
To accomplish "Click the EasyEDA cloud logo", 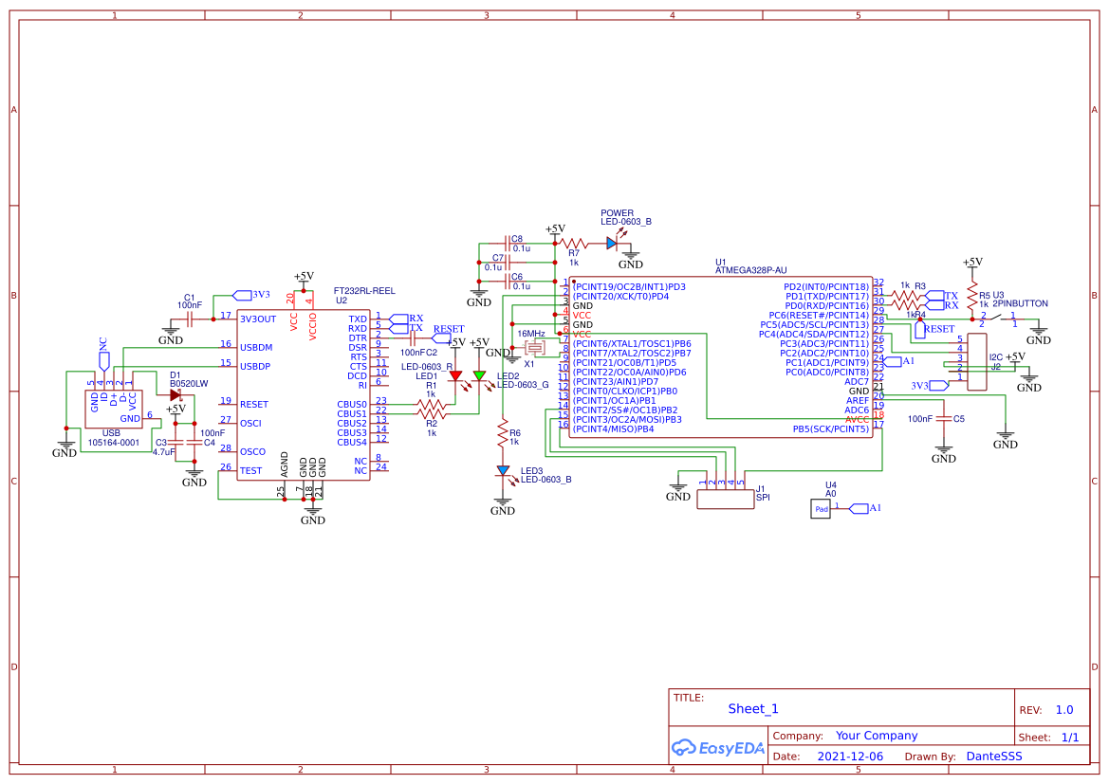I will point(685,748).
